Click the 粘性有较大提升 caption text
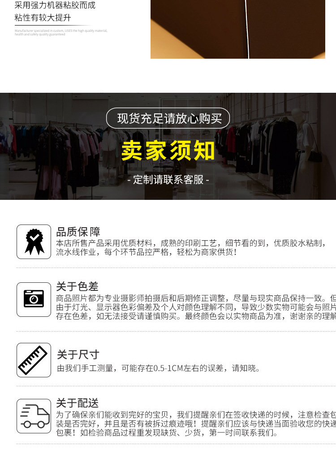Viewport: 336px width, 458px height. [43, 18]
